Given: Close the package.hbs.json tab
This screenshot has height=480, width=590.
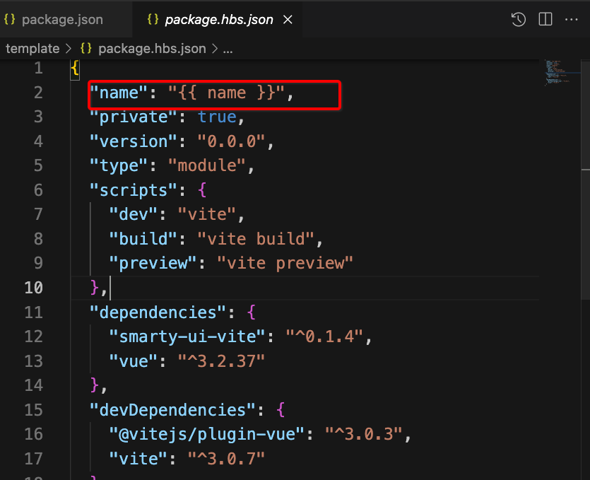Looking at the screenshot, I should 288,20.
